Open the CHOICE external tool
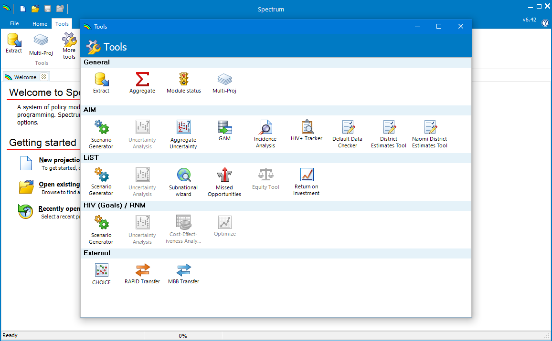 click(101, 274)
